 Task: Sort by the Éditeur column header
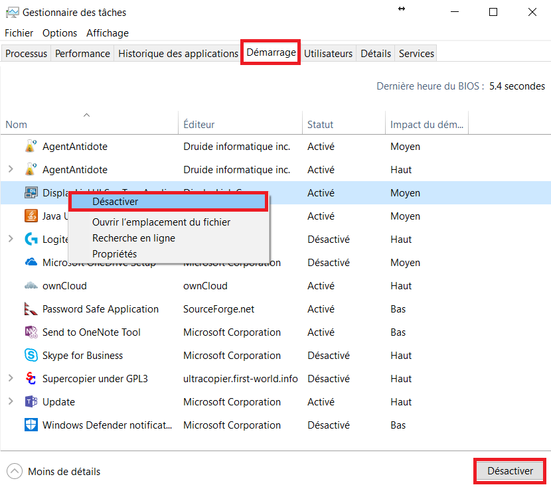(x=240, y=123)
